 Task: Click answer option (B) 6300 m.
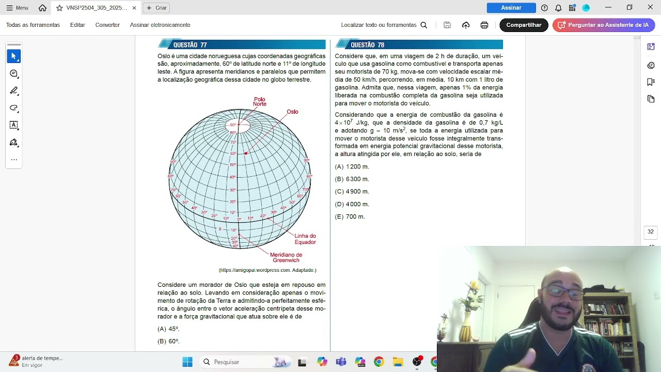coord(352,179)
